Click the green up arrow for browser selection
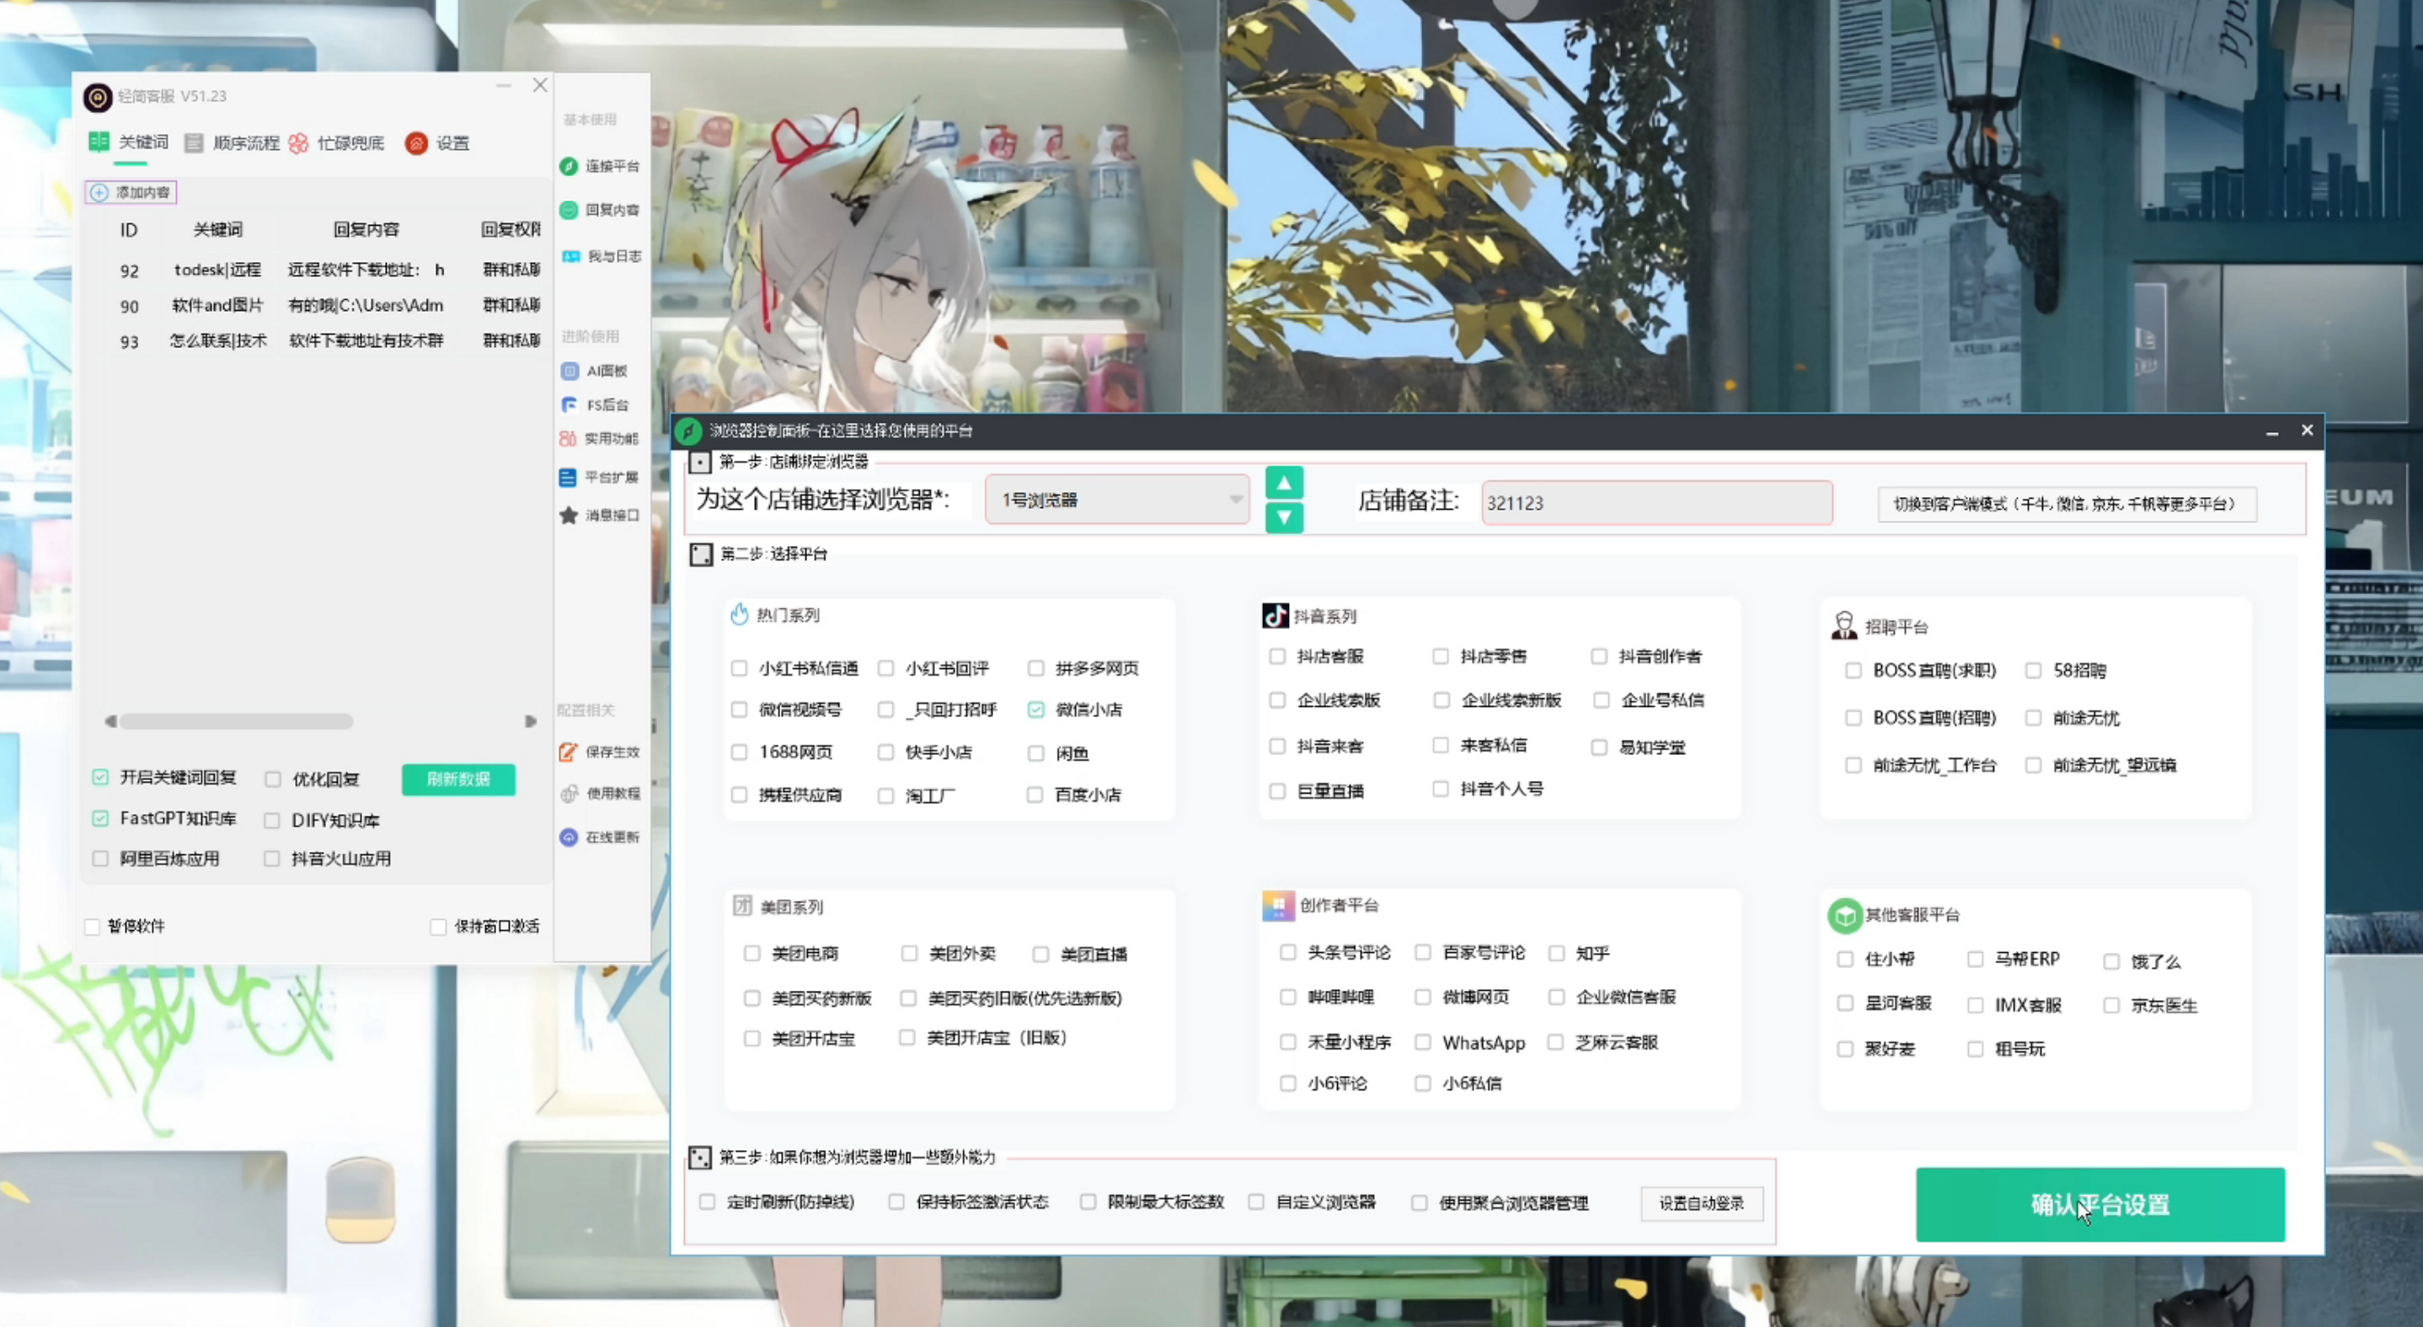 click(x=1284, y=483)
